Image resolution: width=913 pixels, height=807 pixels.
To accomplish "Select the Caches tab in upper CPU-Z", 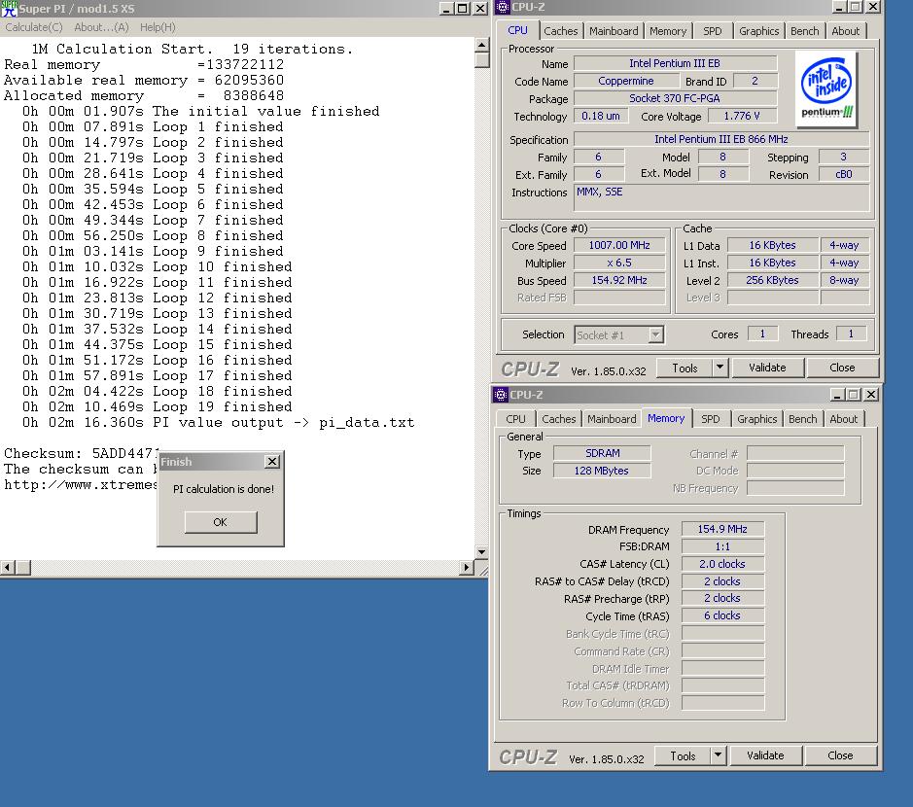I will coord(561,31).
